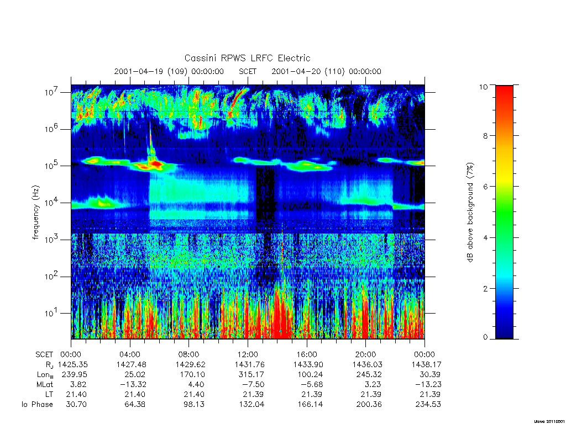The image size is (566, 424).
Task: Click color bar tick label '0'
Action: 485,337
